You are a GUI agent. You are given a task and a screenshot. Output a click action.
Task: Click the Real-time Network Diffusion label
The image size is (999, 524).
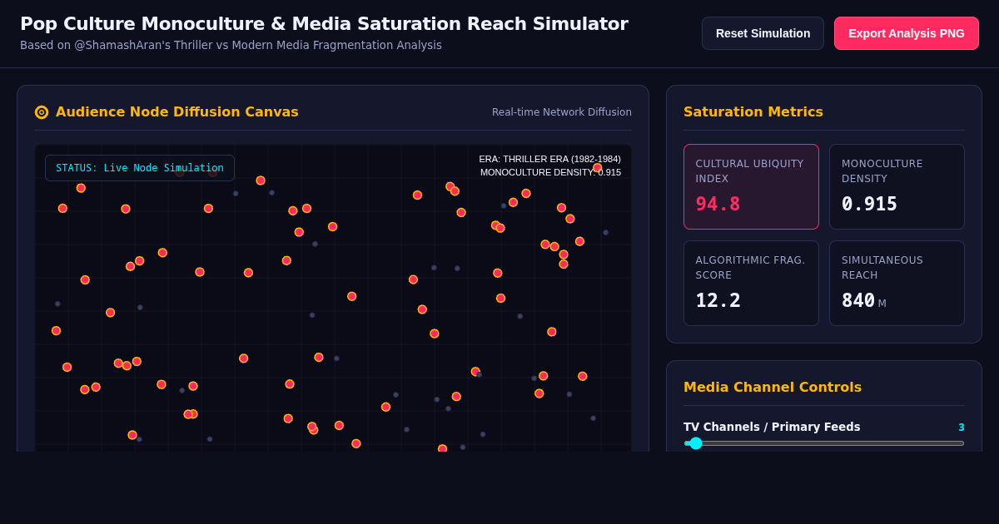pyautogui.click(x=562, y=112)
